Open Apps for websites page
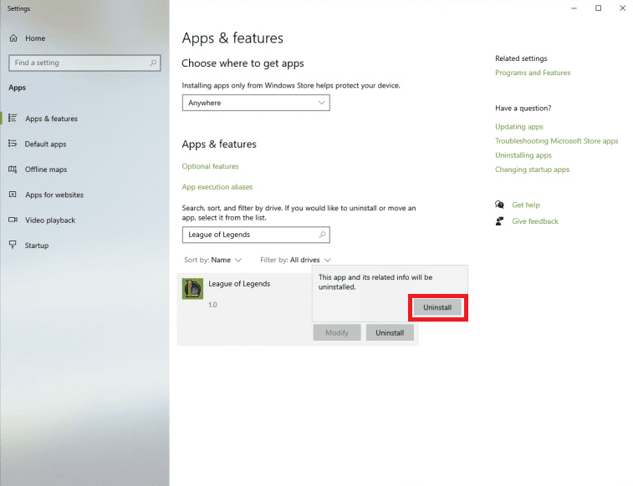Image resolution: width=633 pixels, height=486 pixels. pyautogui.click(x=54, y=195)
